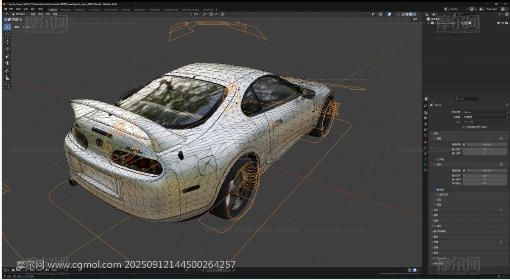Screen dimensions: 510x280
Task: Select the Scale tool
Action: [7, 56]
